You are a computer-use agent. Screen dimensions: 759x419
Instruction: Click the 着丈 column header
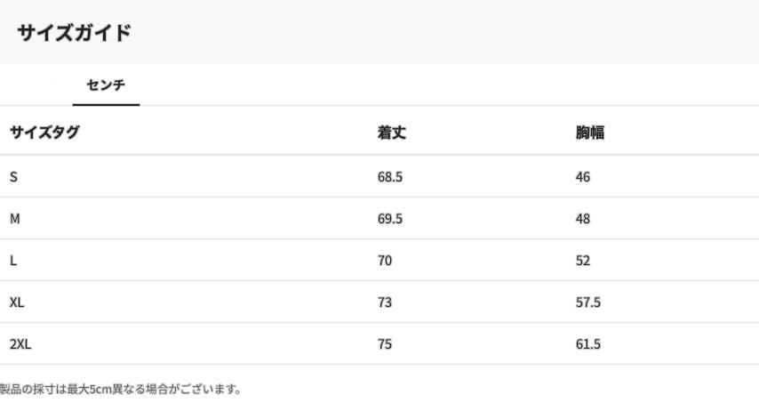pos(391,133)
